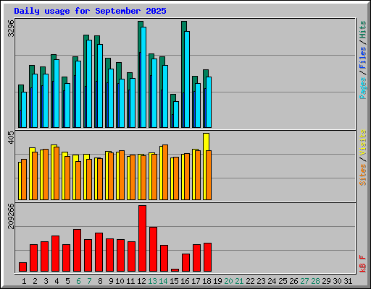This screenshot has height=289, width=371.
Task: Click the cyan pages bar for day 15
Action: pyautogui.click(x=176, y=115)
